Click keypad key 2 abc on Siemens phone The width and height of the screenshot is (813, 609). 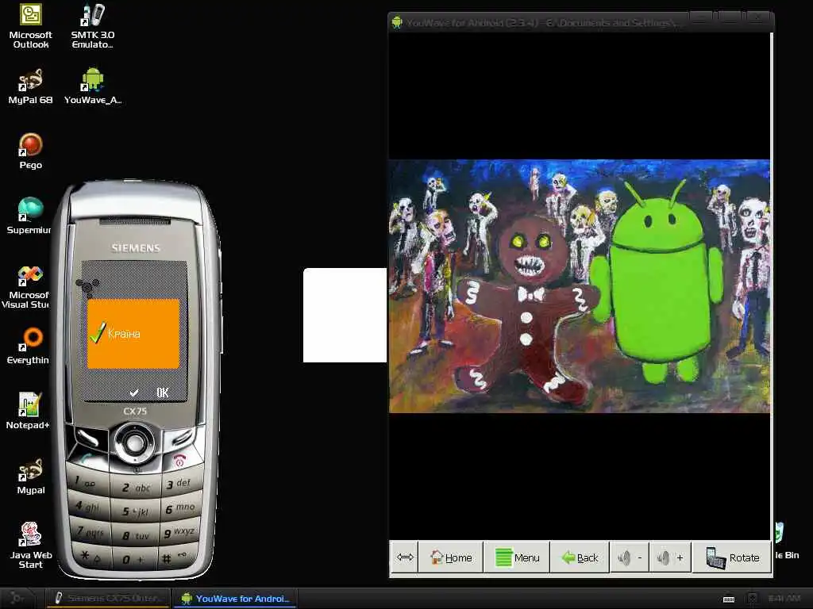coord(135,488)
